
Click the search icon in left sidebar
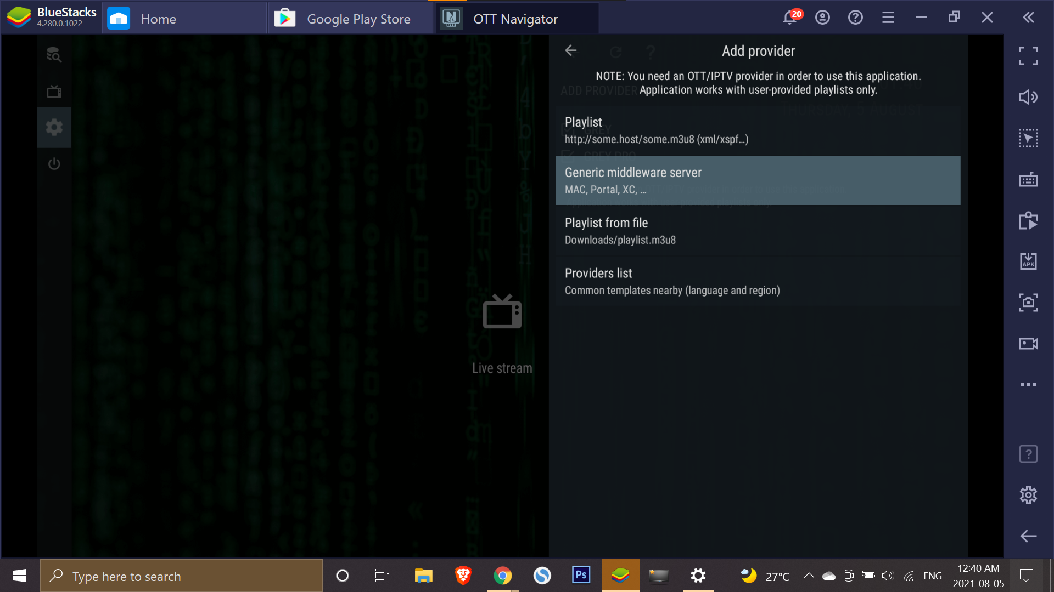coord(54,55)
